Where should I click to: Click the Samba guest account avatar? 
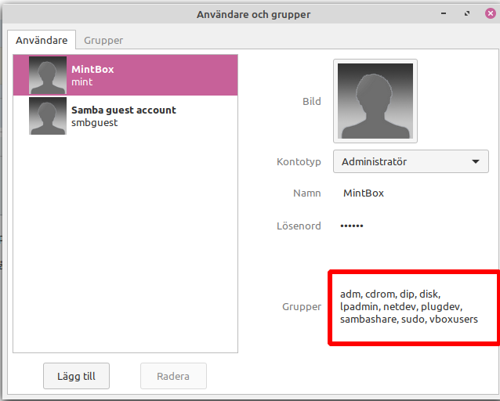[x=47, y=116]
